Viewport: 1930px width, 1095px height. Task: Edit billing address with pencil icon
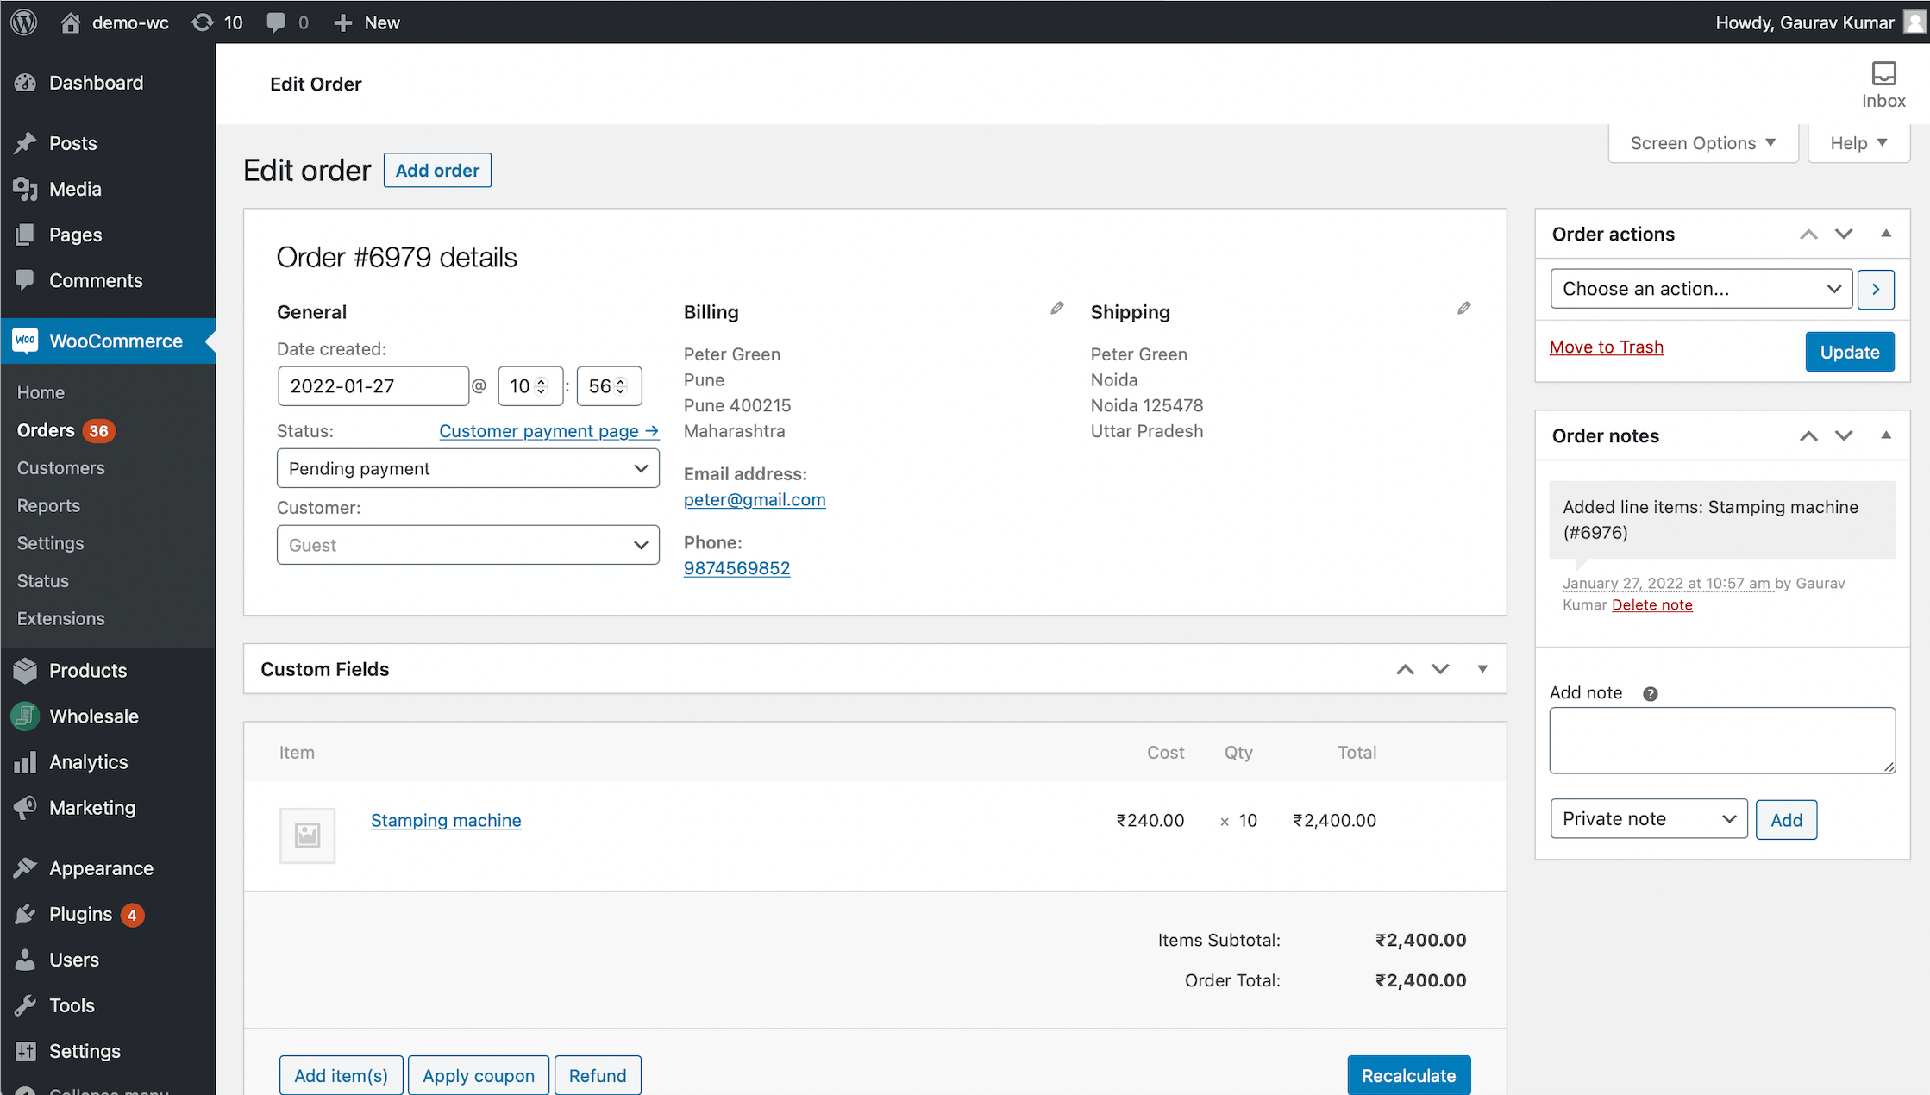[x=1056, y=309]
